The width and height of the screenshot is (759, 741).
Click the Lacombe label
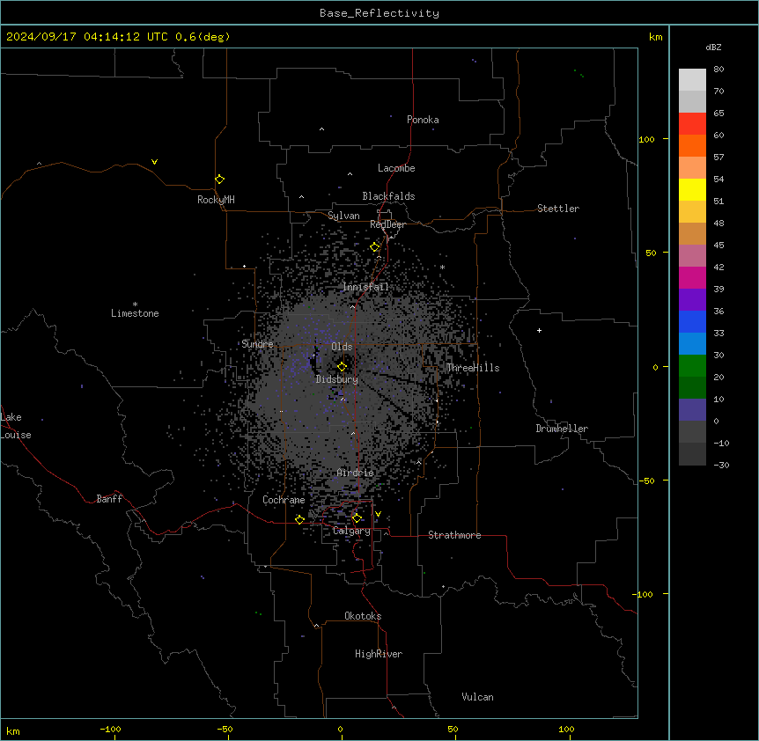tap(396, 168)
